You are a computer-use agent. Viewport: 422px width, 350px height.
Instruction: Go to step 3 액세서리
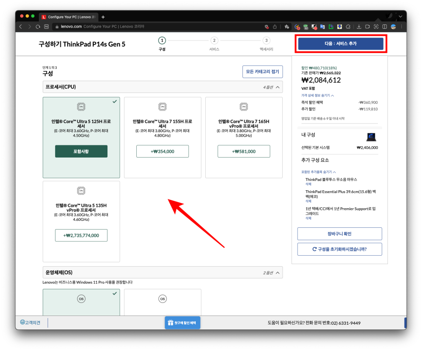point(266,44)
